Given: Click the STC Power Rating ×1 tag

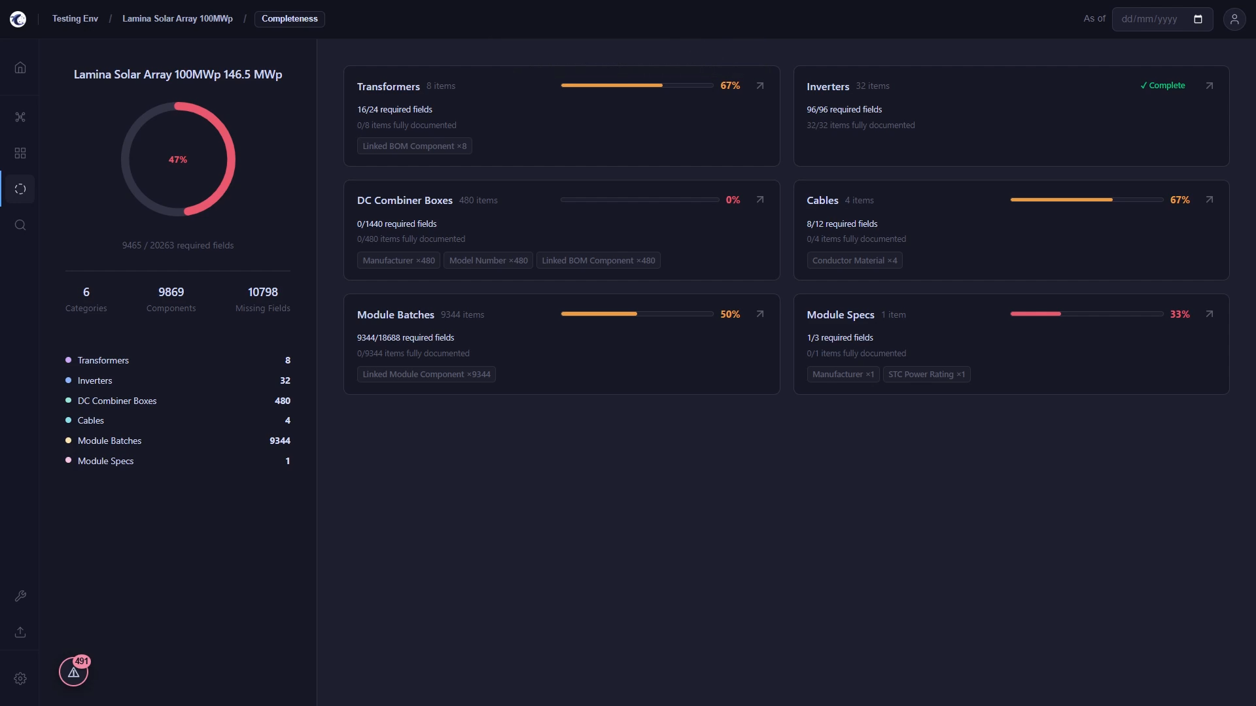Looking at the screenshot, I should tap(927, 375).
